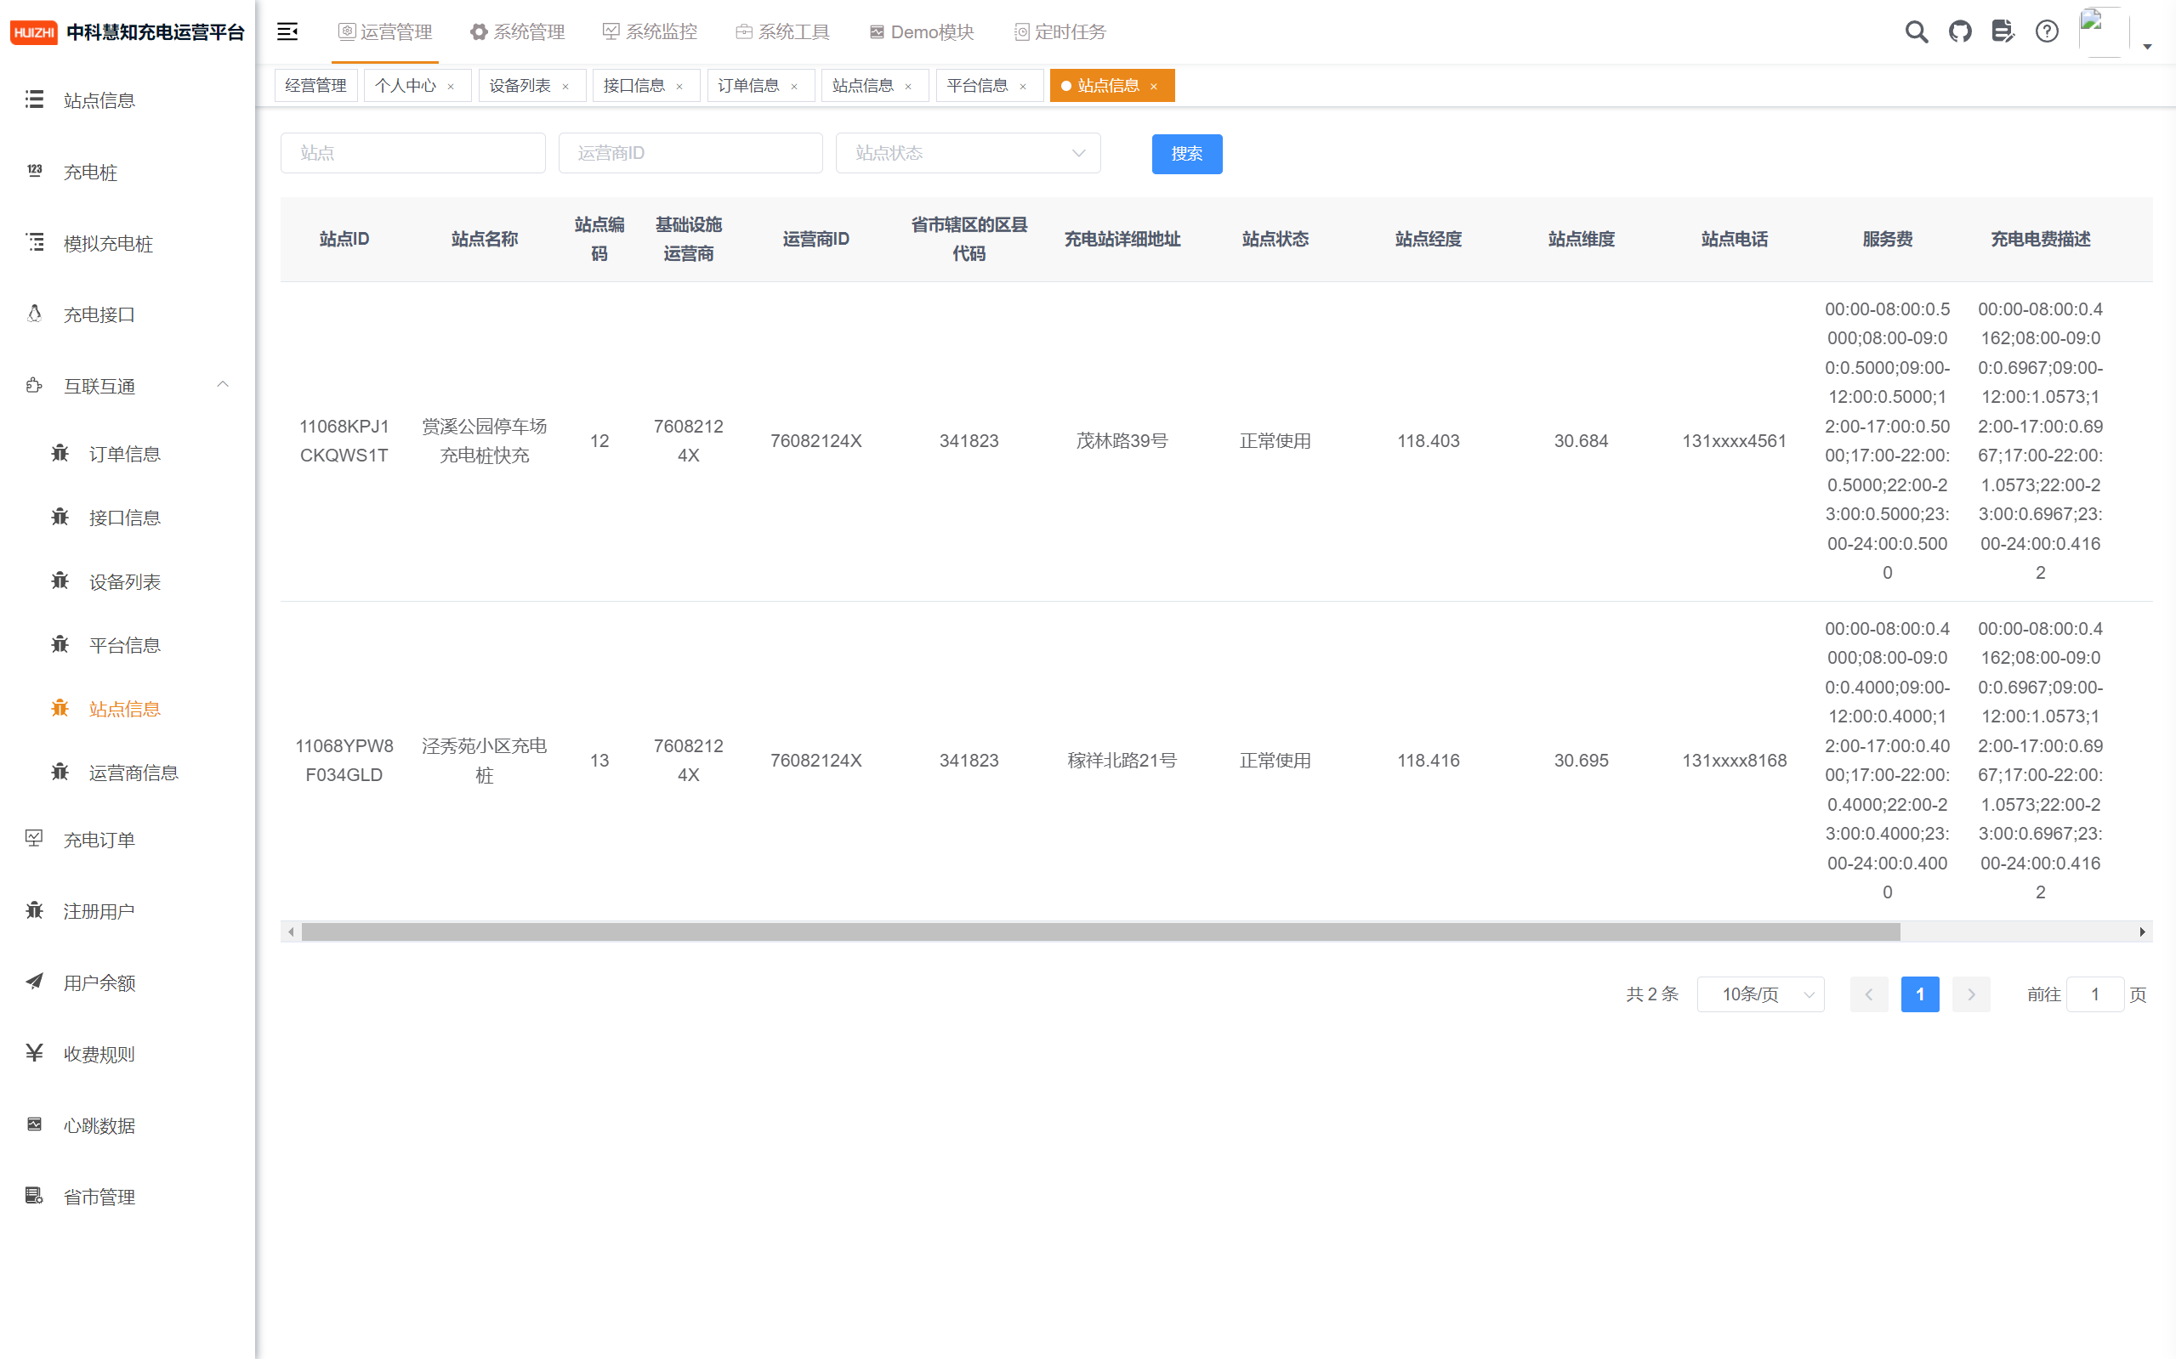Close the 平台信息 page tab
This screenshot has height=1359, width=2176.
point(1022,87)
